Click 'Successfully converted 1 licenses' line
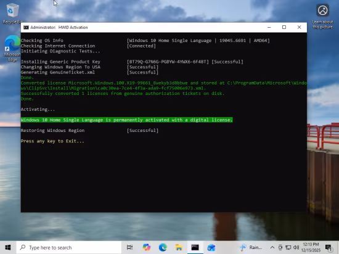The width and height of the screenshot is (339, 254). [123, 93]
